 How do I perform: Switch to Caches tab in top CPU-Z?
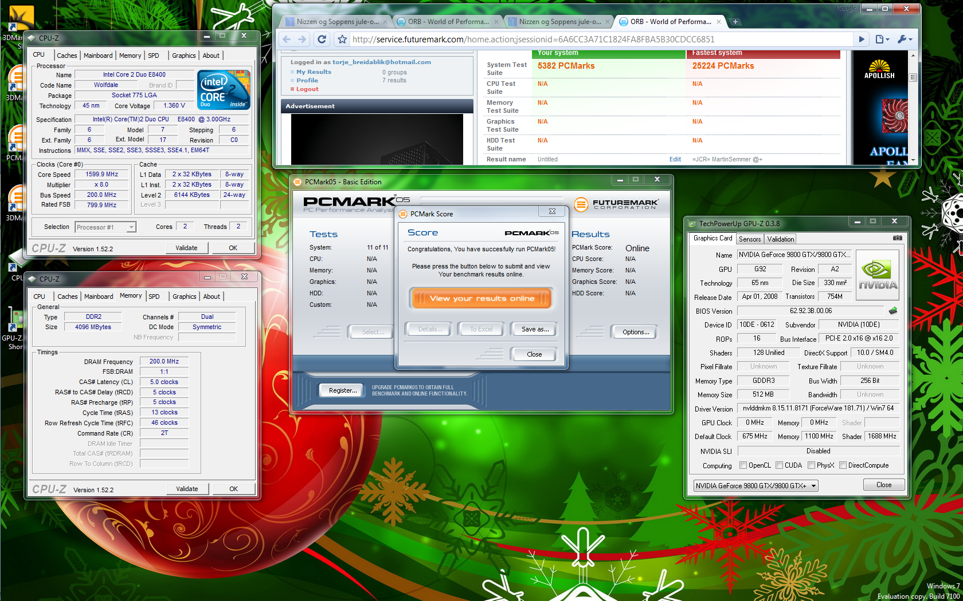click(x=66, y=56)
